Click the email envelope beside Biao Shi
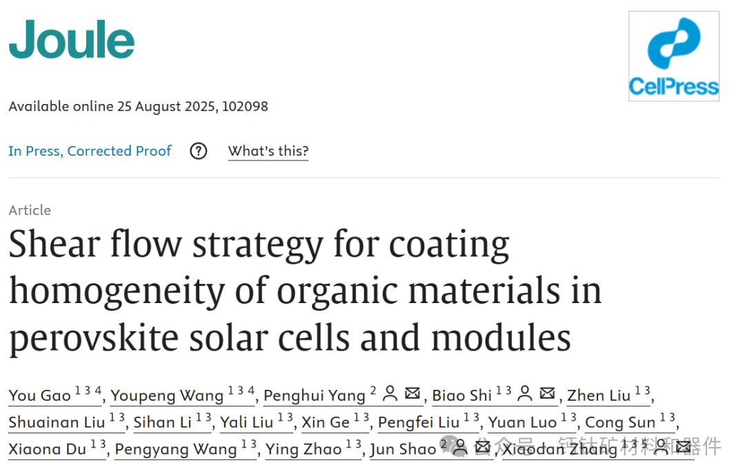 tap(547, 394)
